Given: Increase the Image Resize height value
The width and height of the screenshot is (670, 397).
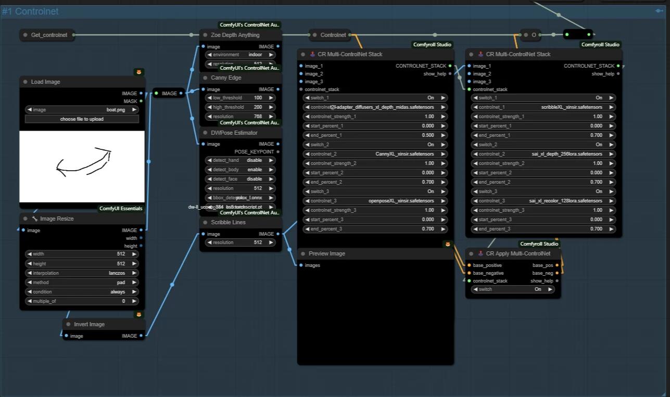Looking at the screenshot, I should pyautogui.click(x=135, y=263).
